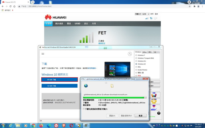Click the signal strength icon on Huawei page

point(147,18)
